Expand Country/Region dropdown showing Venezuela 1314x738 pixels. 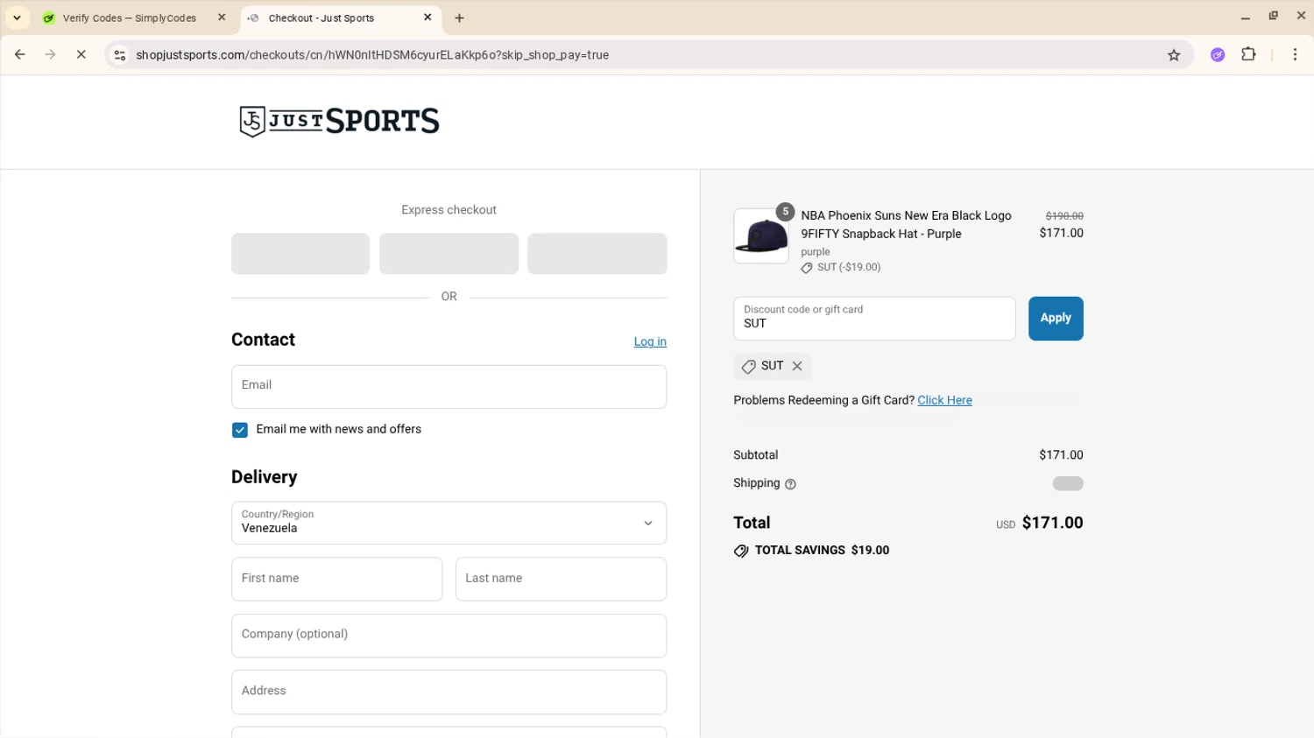[x=449, y=523]
